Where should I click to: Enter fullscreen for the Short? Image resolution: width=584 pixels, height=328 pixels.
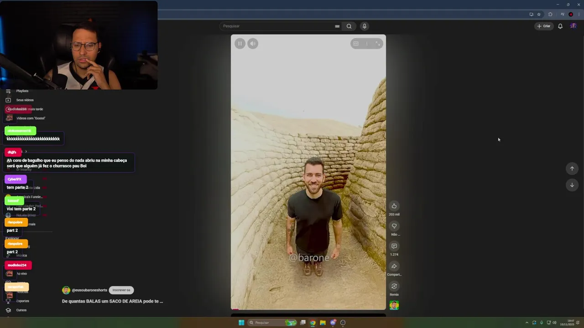point(378,44)
